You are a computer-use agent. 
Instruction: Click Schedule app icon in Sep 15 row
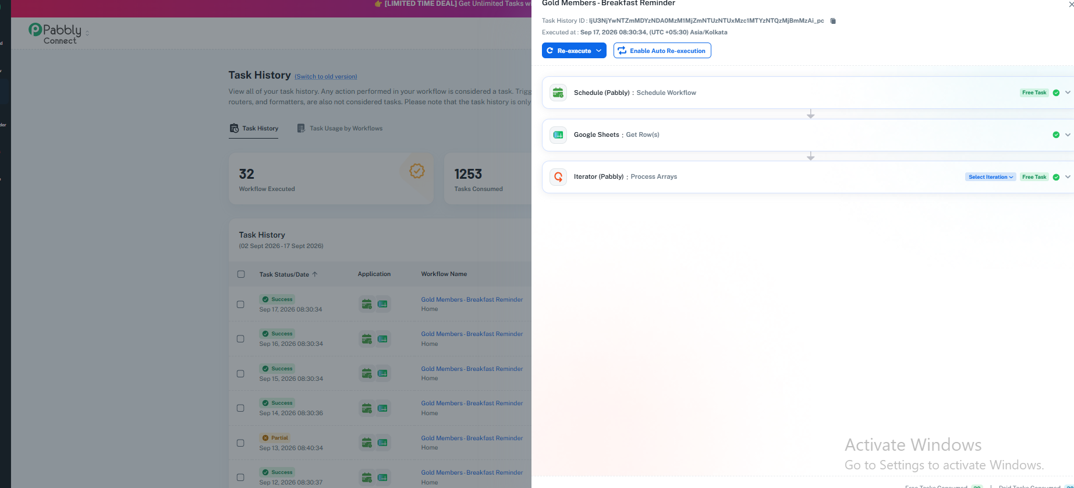(x=367, y=373)
